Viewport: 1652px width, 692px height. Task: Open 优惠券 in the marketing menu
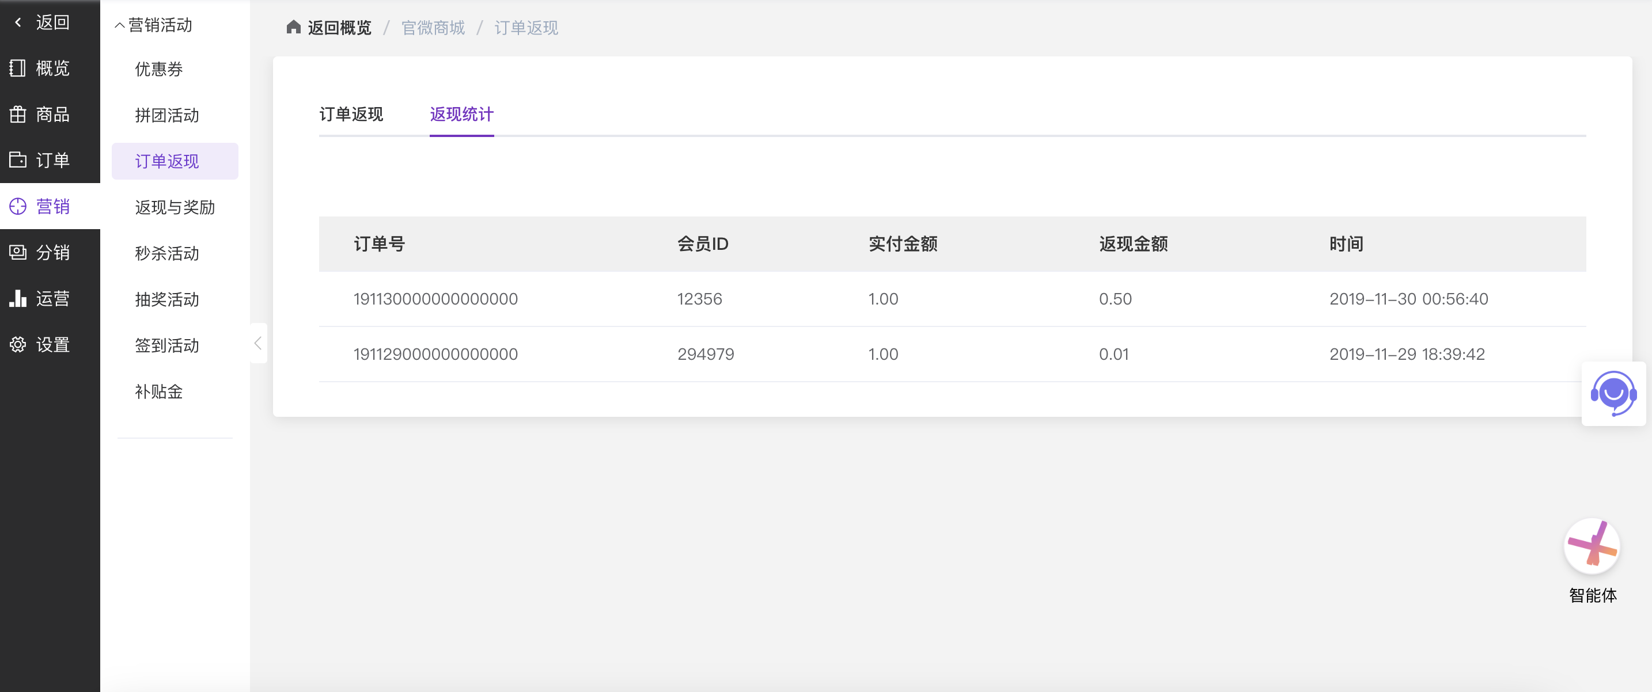coord(158,69)
